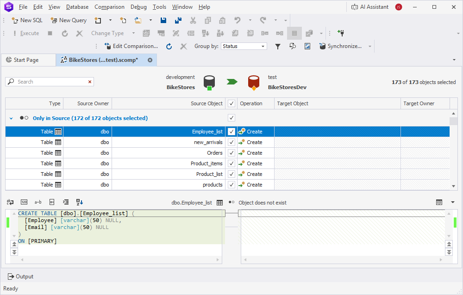Toggle the select-all checkbox in the grid header
463x295 pixels.
231,103
